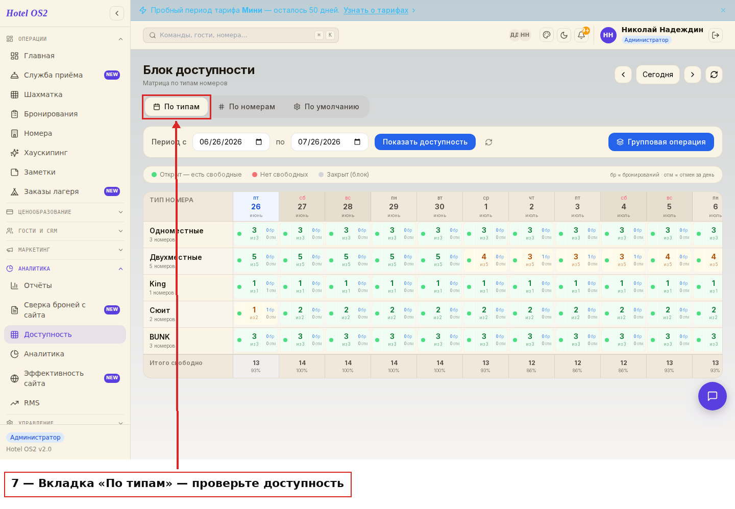735x509 pixels.
Task: Open the King cell for June 28
Action: tap(348, 287)
